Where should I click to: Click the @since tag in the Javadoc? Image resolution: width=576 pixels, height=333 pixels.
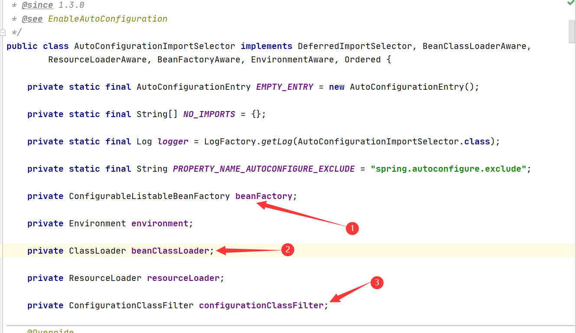(38, 5)
